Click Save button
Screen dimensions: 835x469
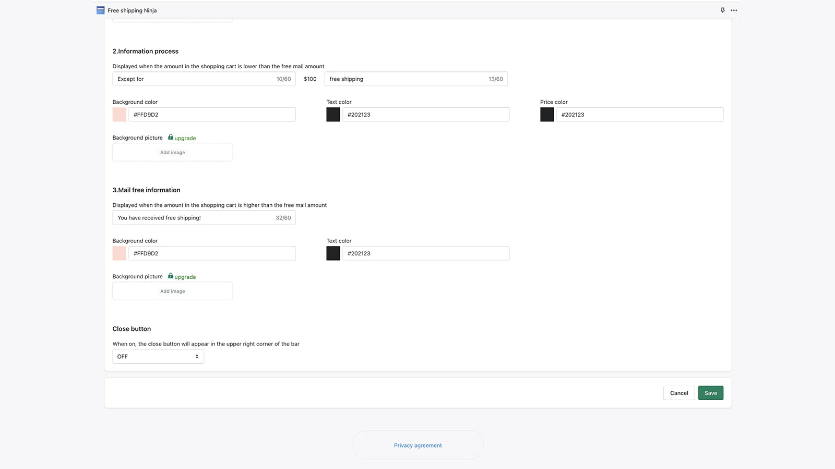point(710,393)
